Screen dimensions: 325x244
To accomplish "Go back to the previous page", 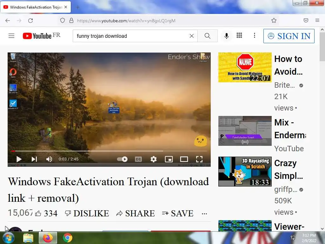I will tap(8, 21).
